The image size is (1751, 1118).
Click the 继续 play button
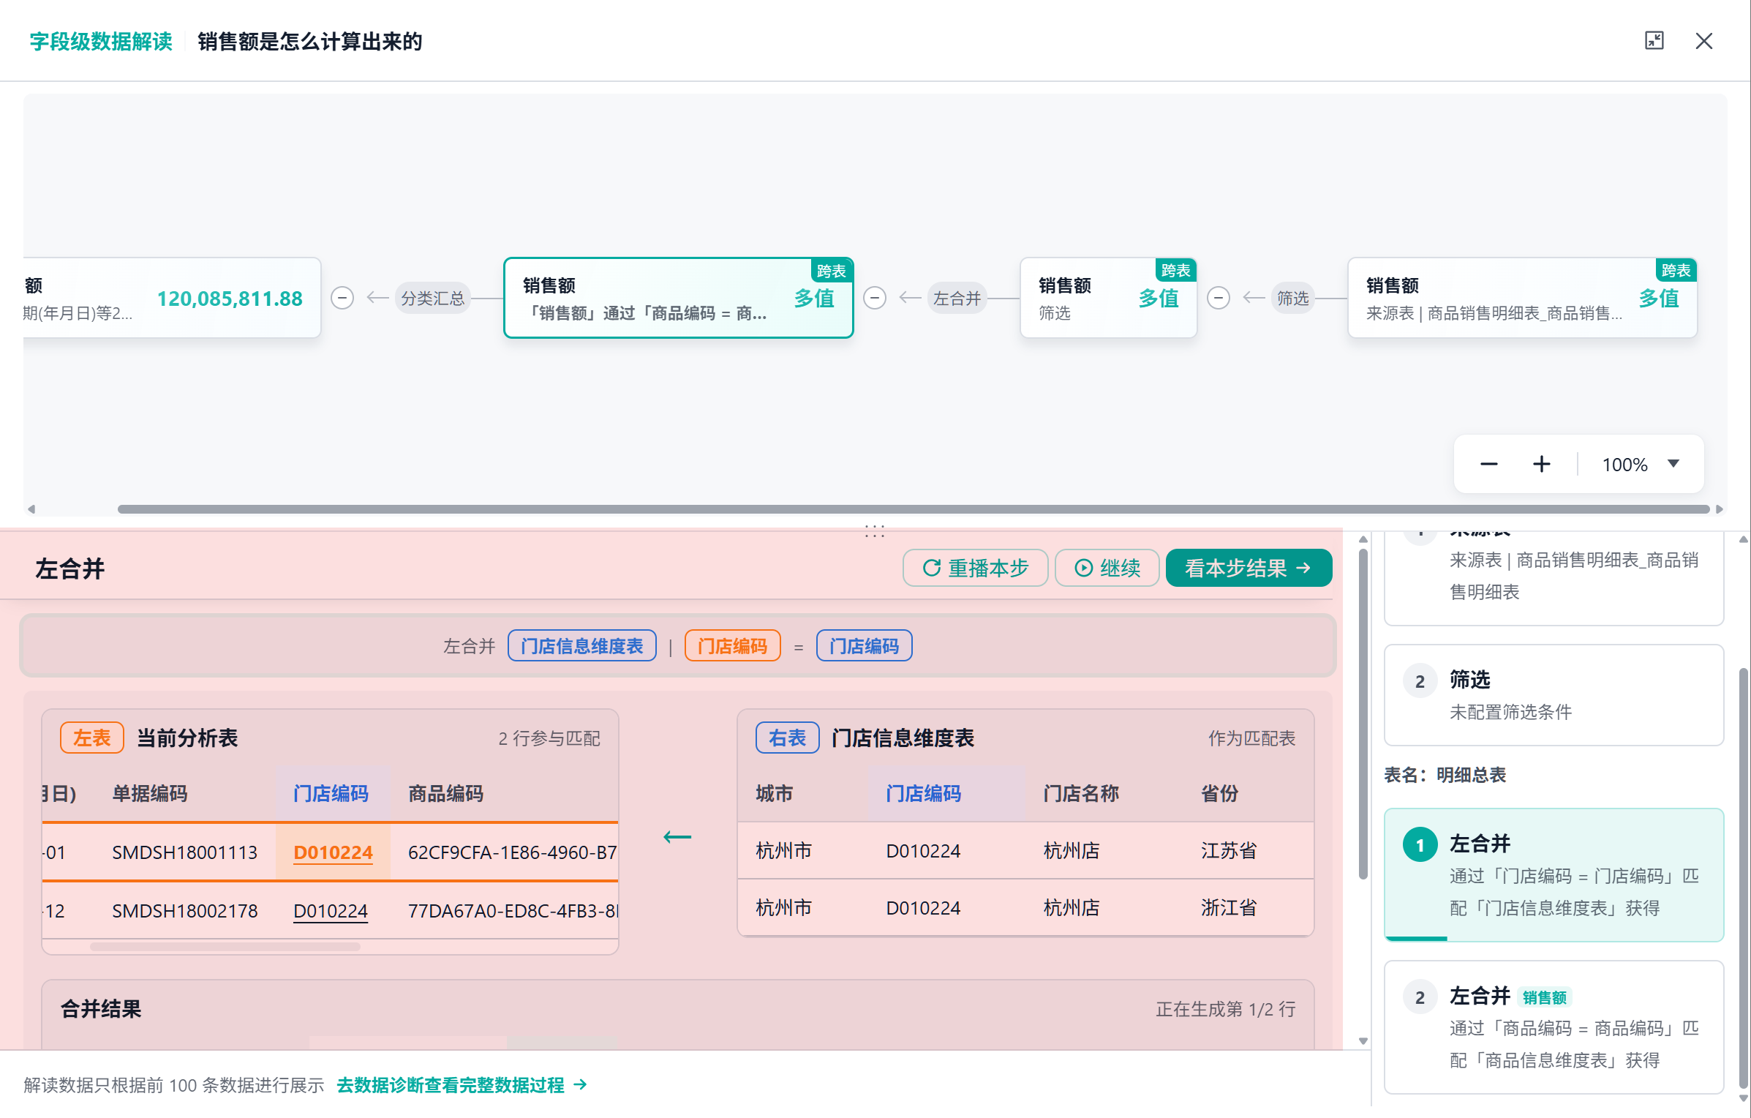coord(1107,568)
